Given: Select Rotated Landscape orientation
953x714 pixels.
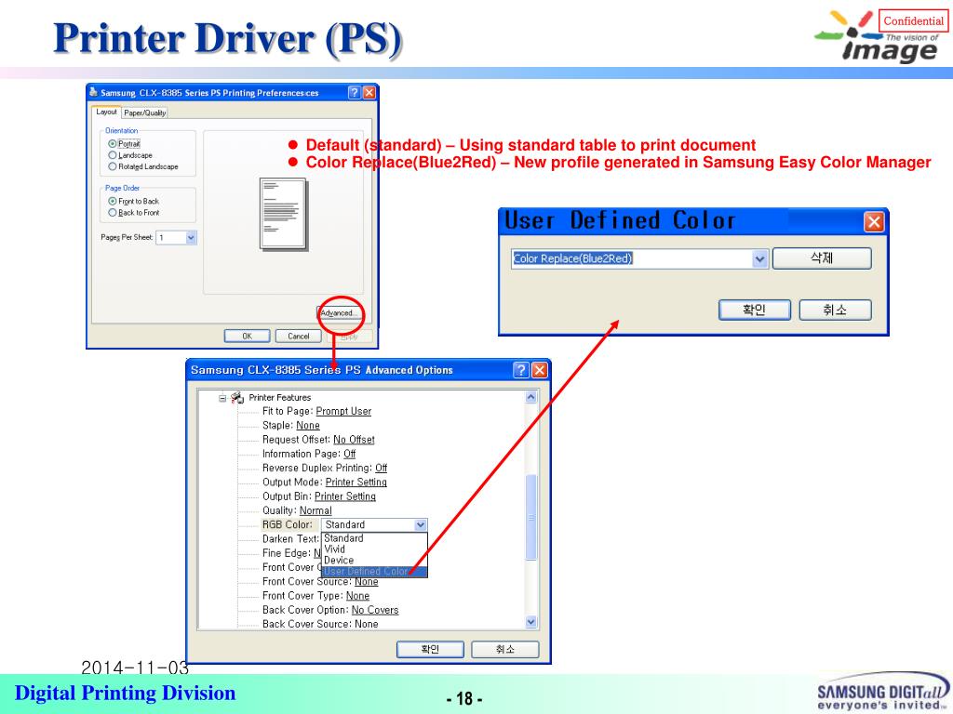Looking at the screenshot, I should pyautogui.click(x=113, y=166).
